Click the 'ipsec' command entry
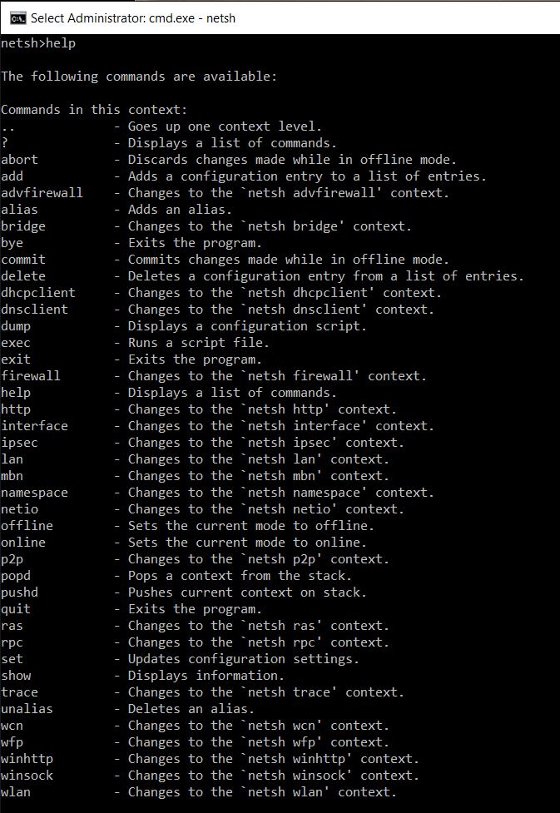Viewport: 560px width, 813px height. coord(20,443)
